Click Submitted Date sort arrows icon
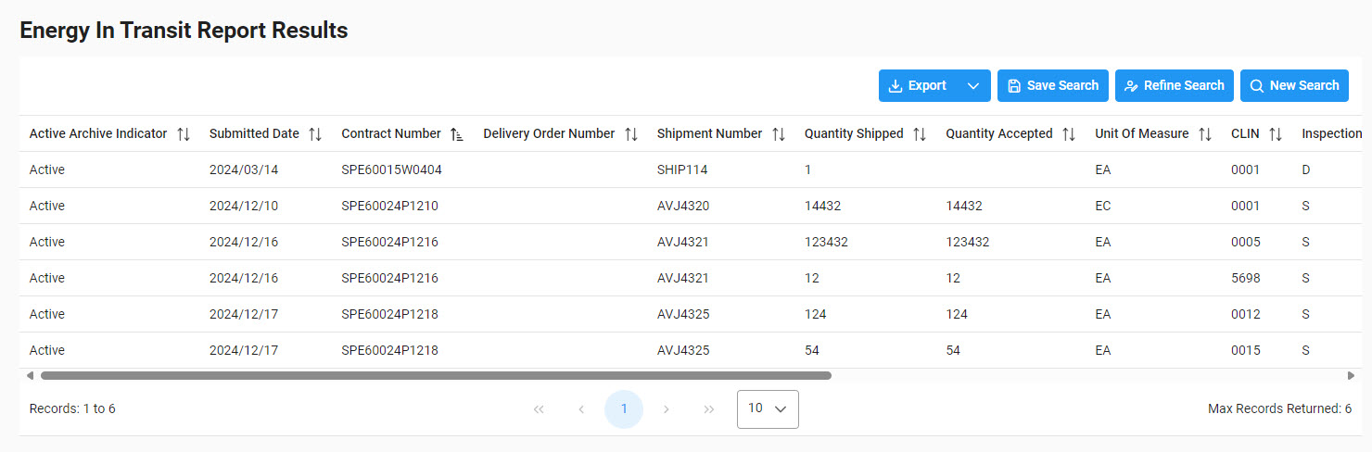This screenshot has width=1372, height=452. click(x=315, y=134)
